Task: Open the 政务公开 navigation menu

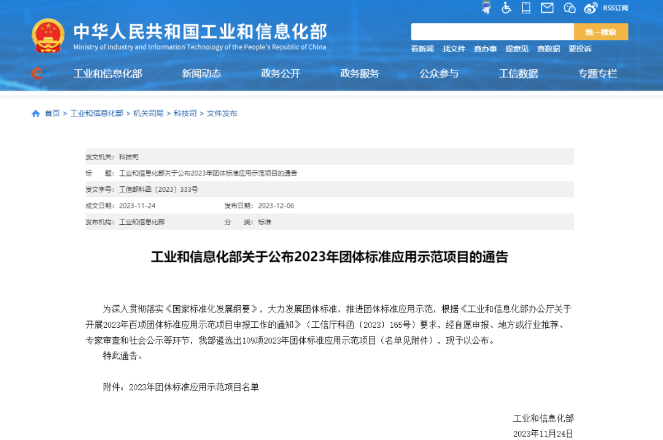Action: click(x=281, y=73)
